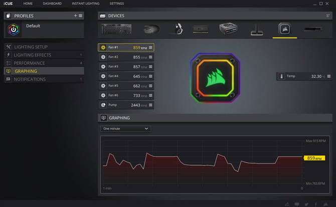Open the Twitter link in footer
Image resolution: width=336 pixels, height=207 pixels.
click(306, 204)
